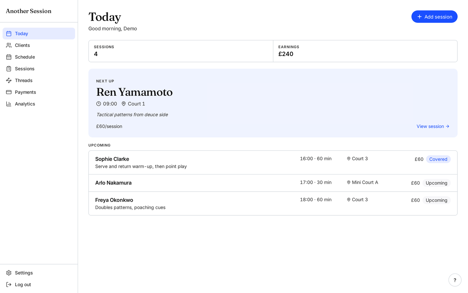Viewport: 468px width, 293px height.
Task: Follow the View session link
Action: tap(433, 126)
